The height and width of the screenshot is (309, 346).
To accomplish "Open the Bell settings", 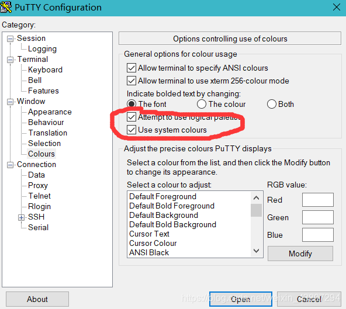I will (x=34, y=80).
